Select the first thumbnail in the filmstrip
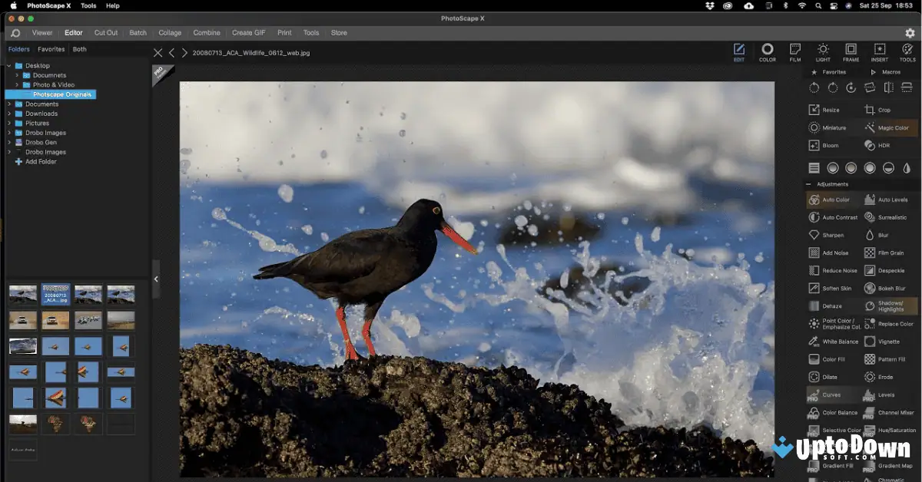The image size is (922, 482). point(22,294)
